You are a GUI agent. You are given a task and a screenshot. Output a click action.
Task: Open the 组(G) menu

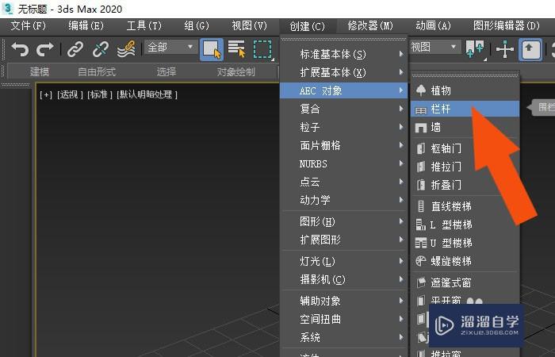click(197, 26)
